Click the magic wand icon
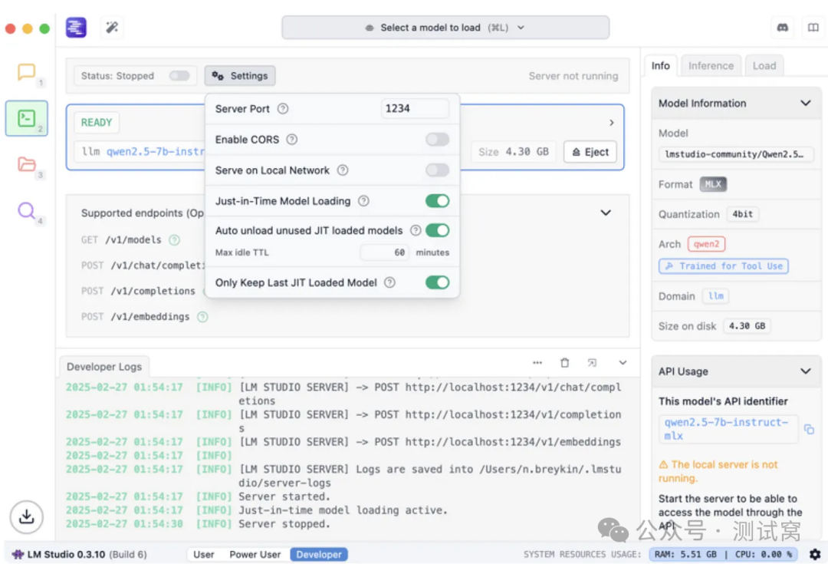This screenshot has width=828, height=564. 112,28
